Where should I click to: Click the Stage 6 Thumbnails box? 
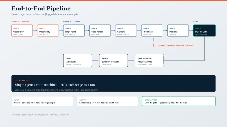click(152, 31)
